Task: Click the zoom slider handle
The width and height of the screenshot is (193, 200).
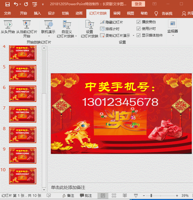Action: pos(151,196)
